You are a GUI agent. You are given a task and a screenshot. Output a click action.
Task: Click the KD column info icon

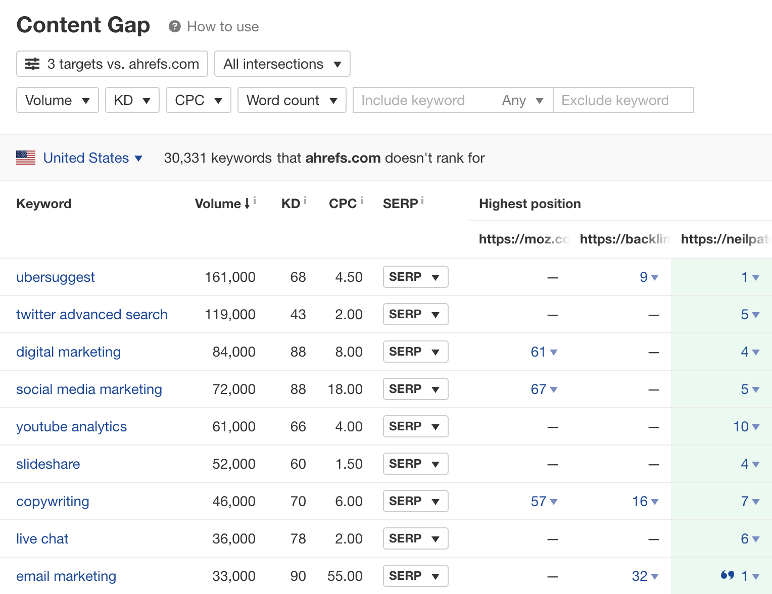(305, 201)
